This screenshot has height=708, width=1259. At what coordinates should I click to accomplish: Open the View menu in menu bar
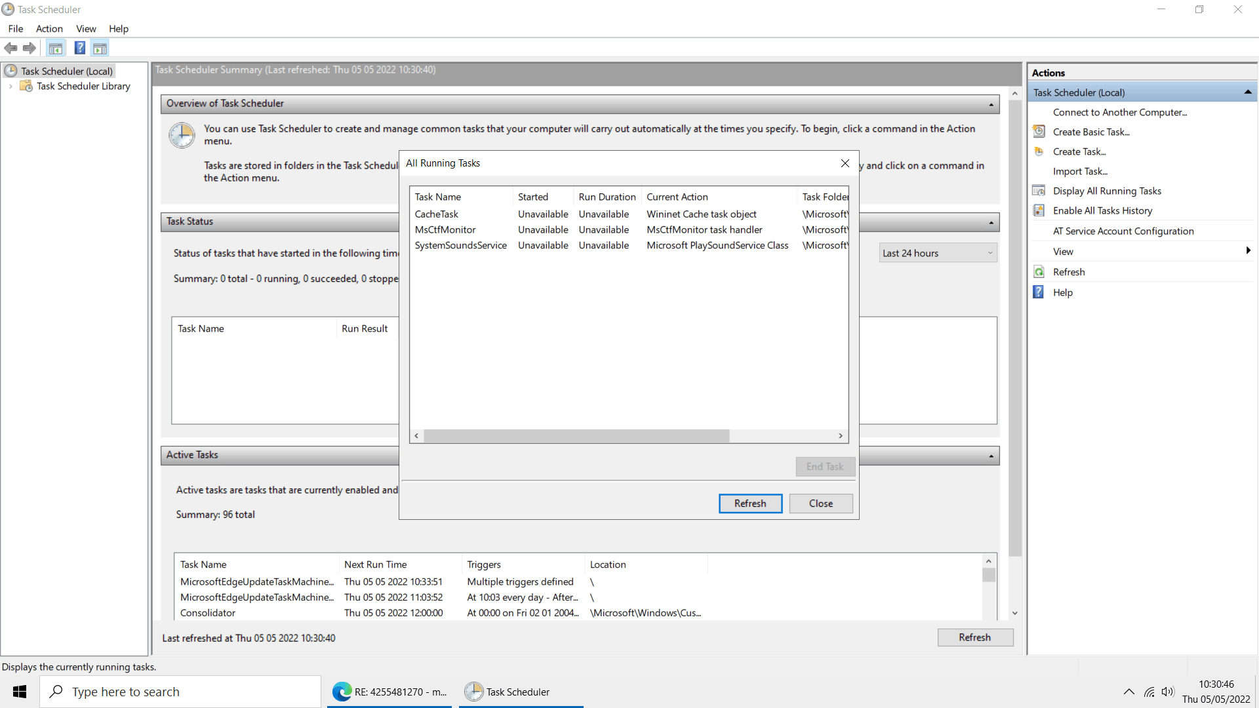86,29
